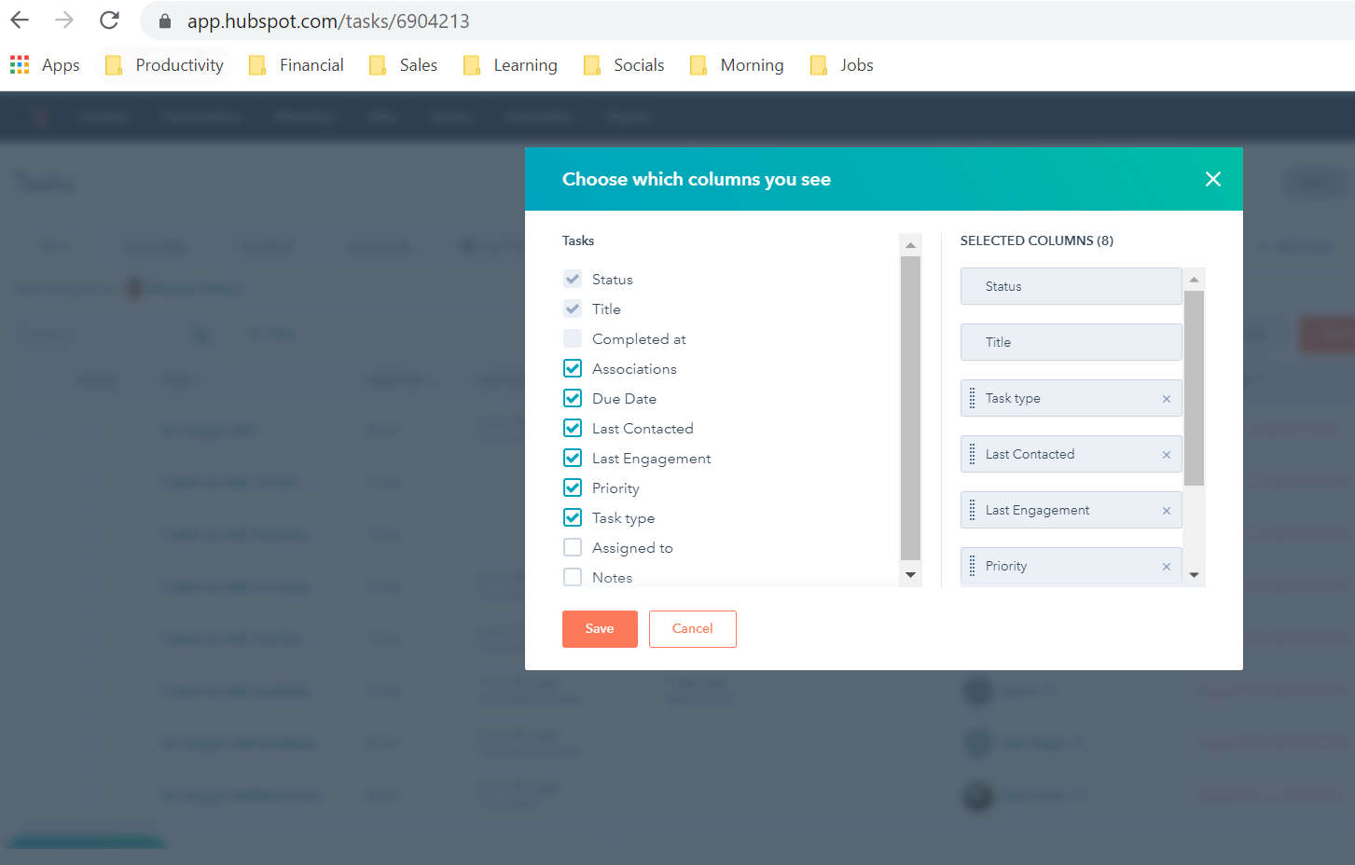Open the Jobs bookmarks folder
This screenshot has width=1355, height=865.
pyautogui.click(x=856, y=64)
